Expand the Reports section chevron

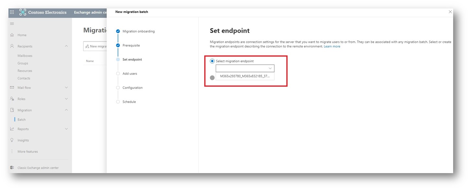[66, 129]
